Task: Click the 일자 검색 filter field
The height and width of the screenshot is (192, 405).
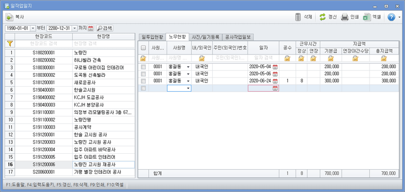Action: (263, 58)
